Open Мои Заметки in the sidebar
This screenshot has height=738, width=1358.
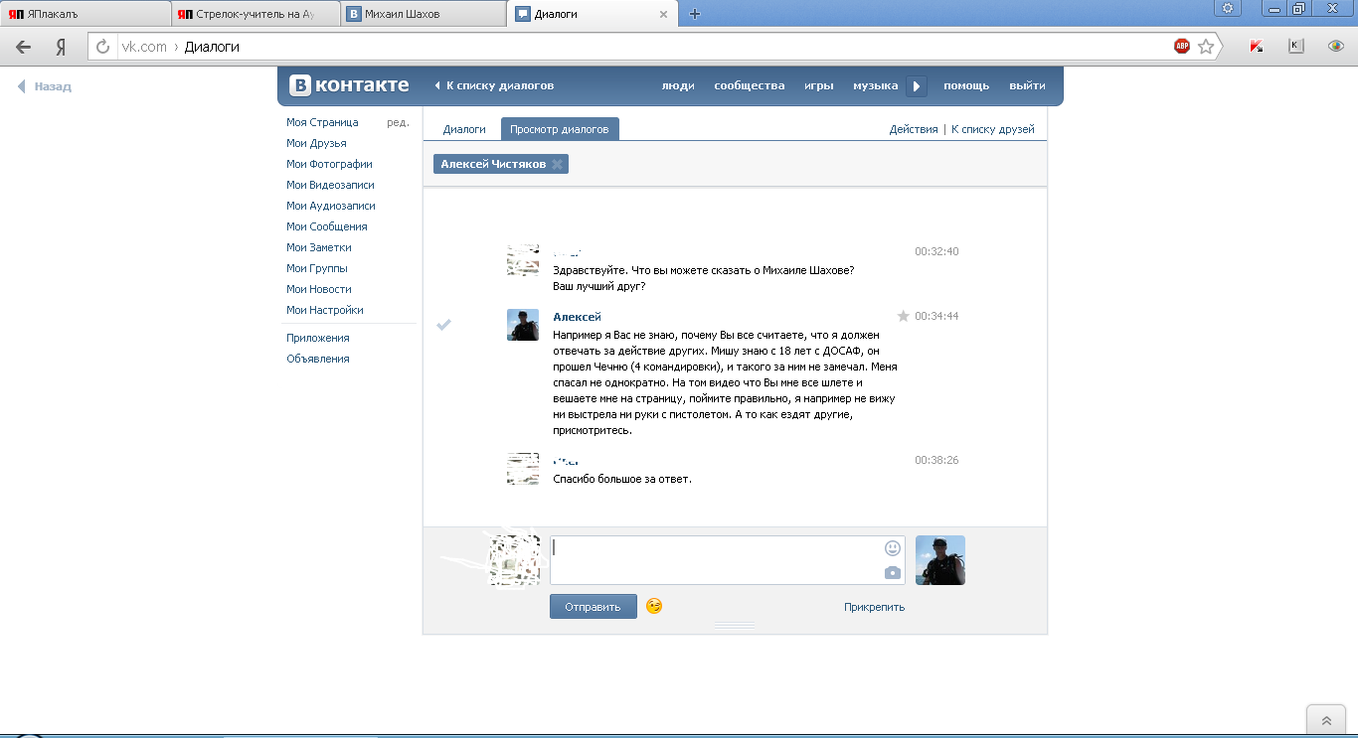[x=319, y=247]
